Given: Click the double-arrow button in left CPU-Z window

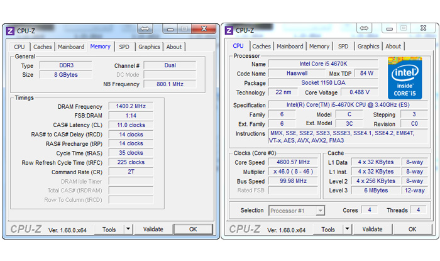Looking at the screenshot, I should pyautogui.click(x=145, y=29).
